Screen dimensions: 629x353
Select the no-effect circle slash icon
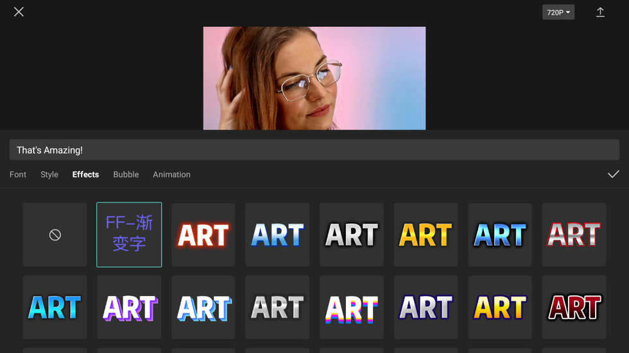55,235
